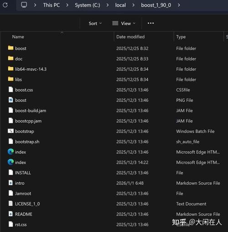
Task: Select the boost.css file icon
Action: (x=10, y=90)
